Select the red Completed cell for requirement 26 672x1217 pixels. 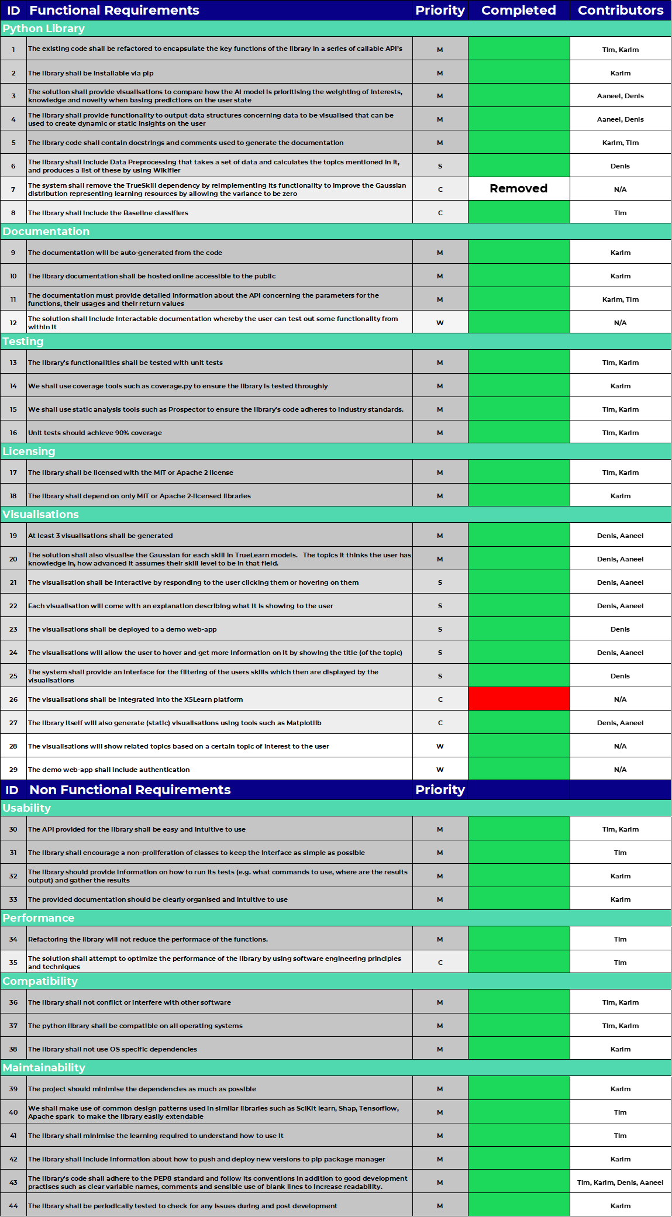519,699
